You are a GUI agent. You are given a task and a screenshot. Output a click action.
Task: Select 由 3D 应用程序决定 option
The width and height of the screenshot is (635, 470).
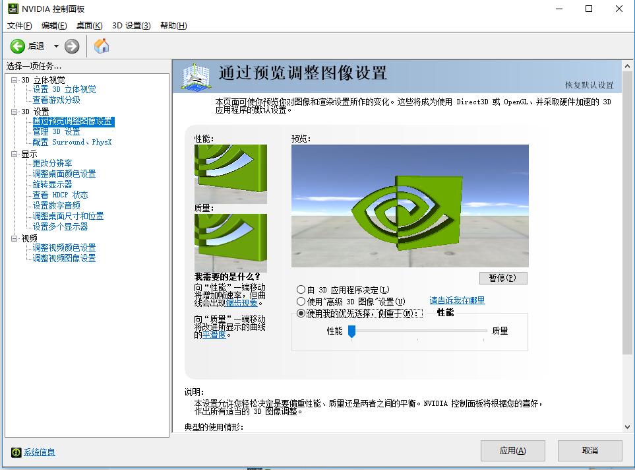300,289
